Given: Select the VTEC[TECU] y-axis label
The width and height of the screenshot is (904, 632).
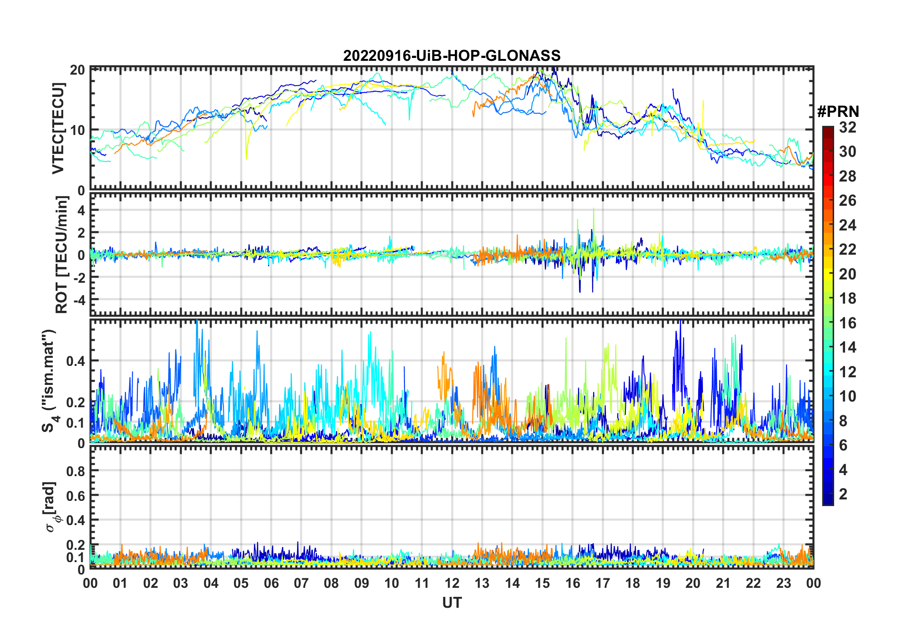Looking at the screenshot, I should 58,128.
